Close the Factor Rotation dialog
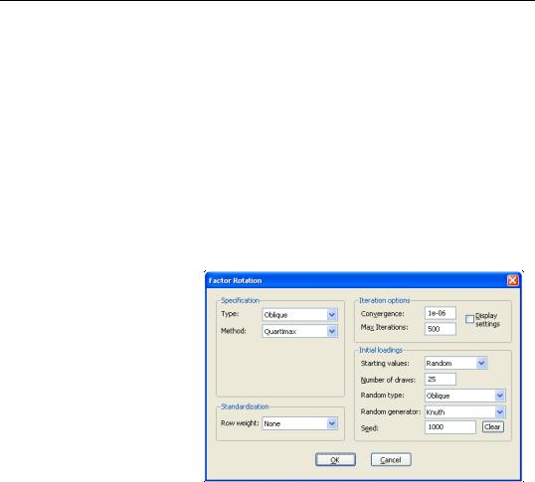This screenshot has width=535, height=482. tap(513, 280)
